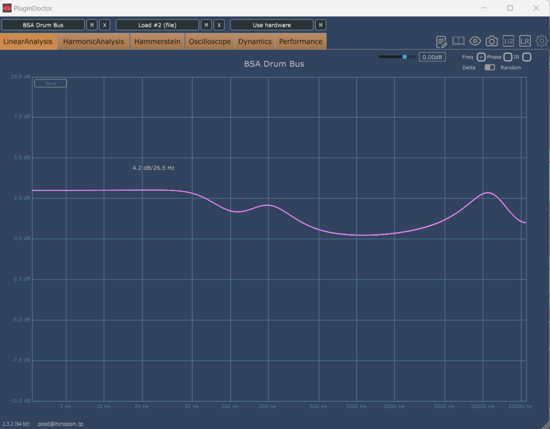Click the -10.0 dB axis label
Screen dimensions: 550x429
click(20, 401)
